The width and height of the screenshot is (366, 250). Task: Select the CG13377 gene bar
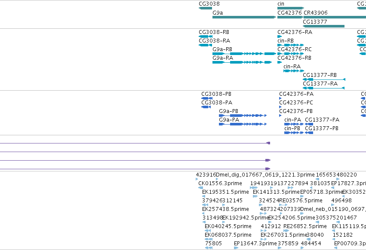point(323,26)
